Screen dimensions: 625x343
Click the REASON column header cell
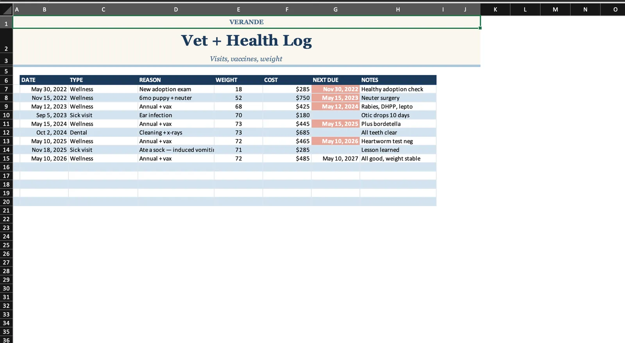[176, 80]
